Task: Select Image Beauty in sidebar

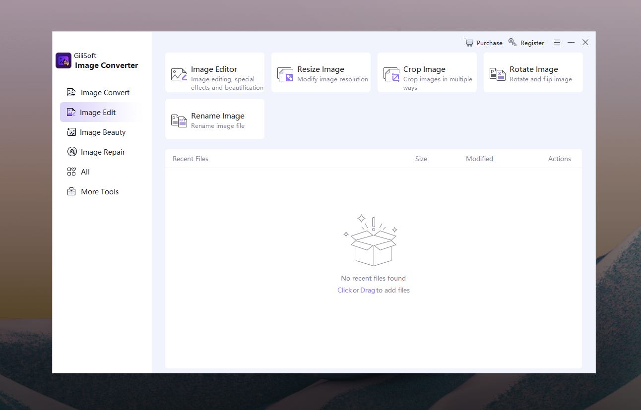Action: [103, 132]
